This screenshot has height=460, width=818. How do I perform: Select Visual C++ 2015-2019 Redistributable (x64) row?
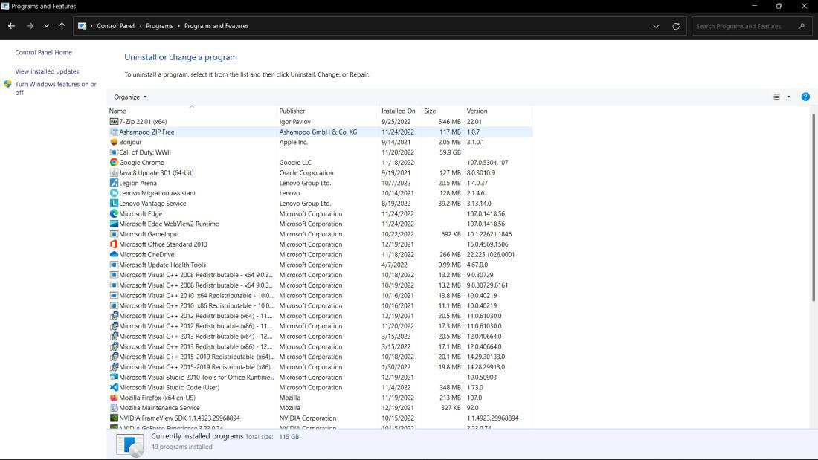(320, 357)
